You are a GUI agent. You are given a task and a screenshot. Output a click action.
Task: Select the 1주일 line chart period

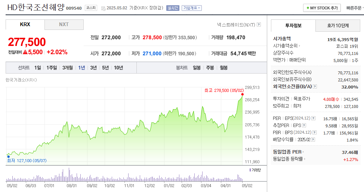point(52,68)
